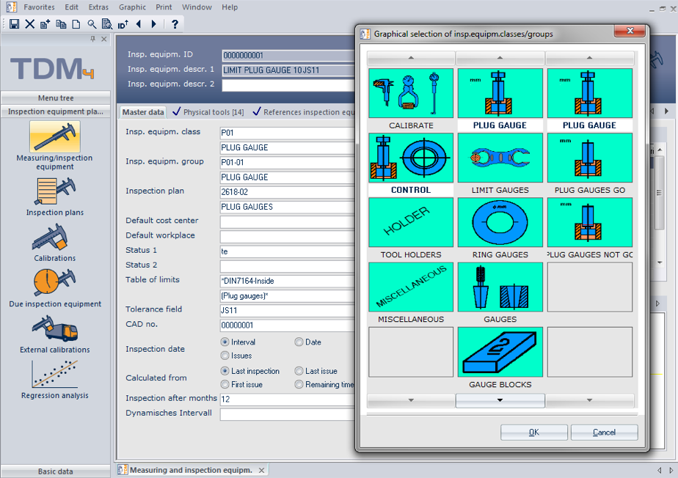678x478 pixels.
Task: Click the Tolerance field JS11 input
Action: point(287,310)
